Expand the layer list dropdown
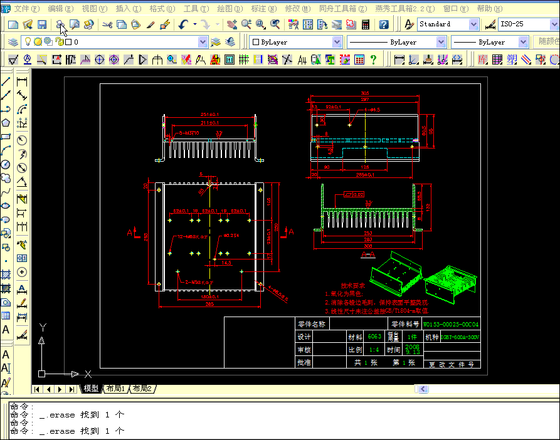Viewport: 560px width, 440px height. [x=203, y=42]
